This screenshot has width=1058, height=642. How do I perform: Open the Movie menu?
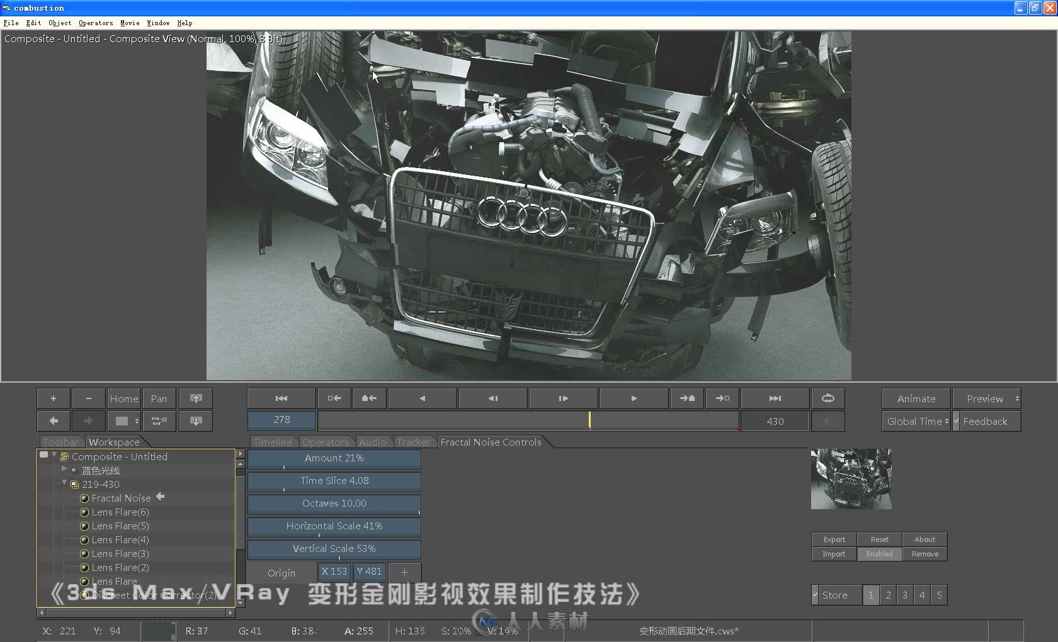[130, 23]
